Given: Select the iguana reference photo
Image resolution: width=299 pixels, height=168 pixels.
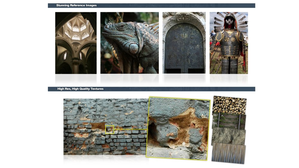Looking at the screenshot, I should coord(129,43).
